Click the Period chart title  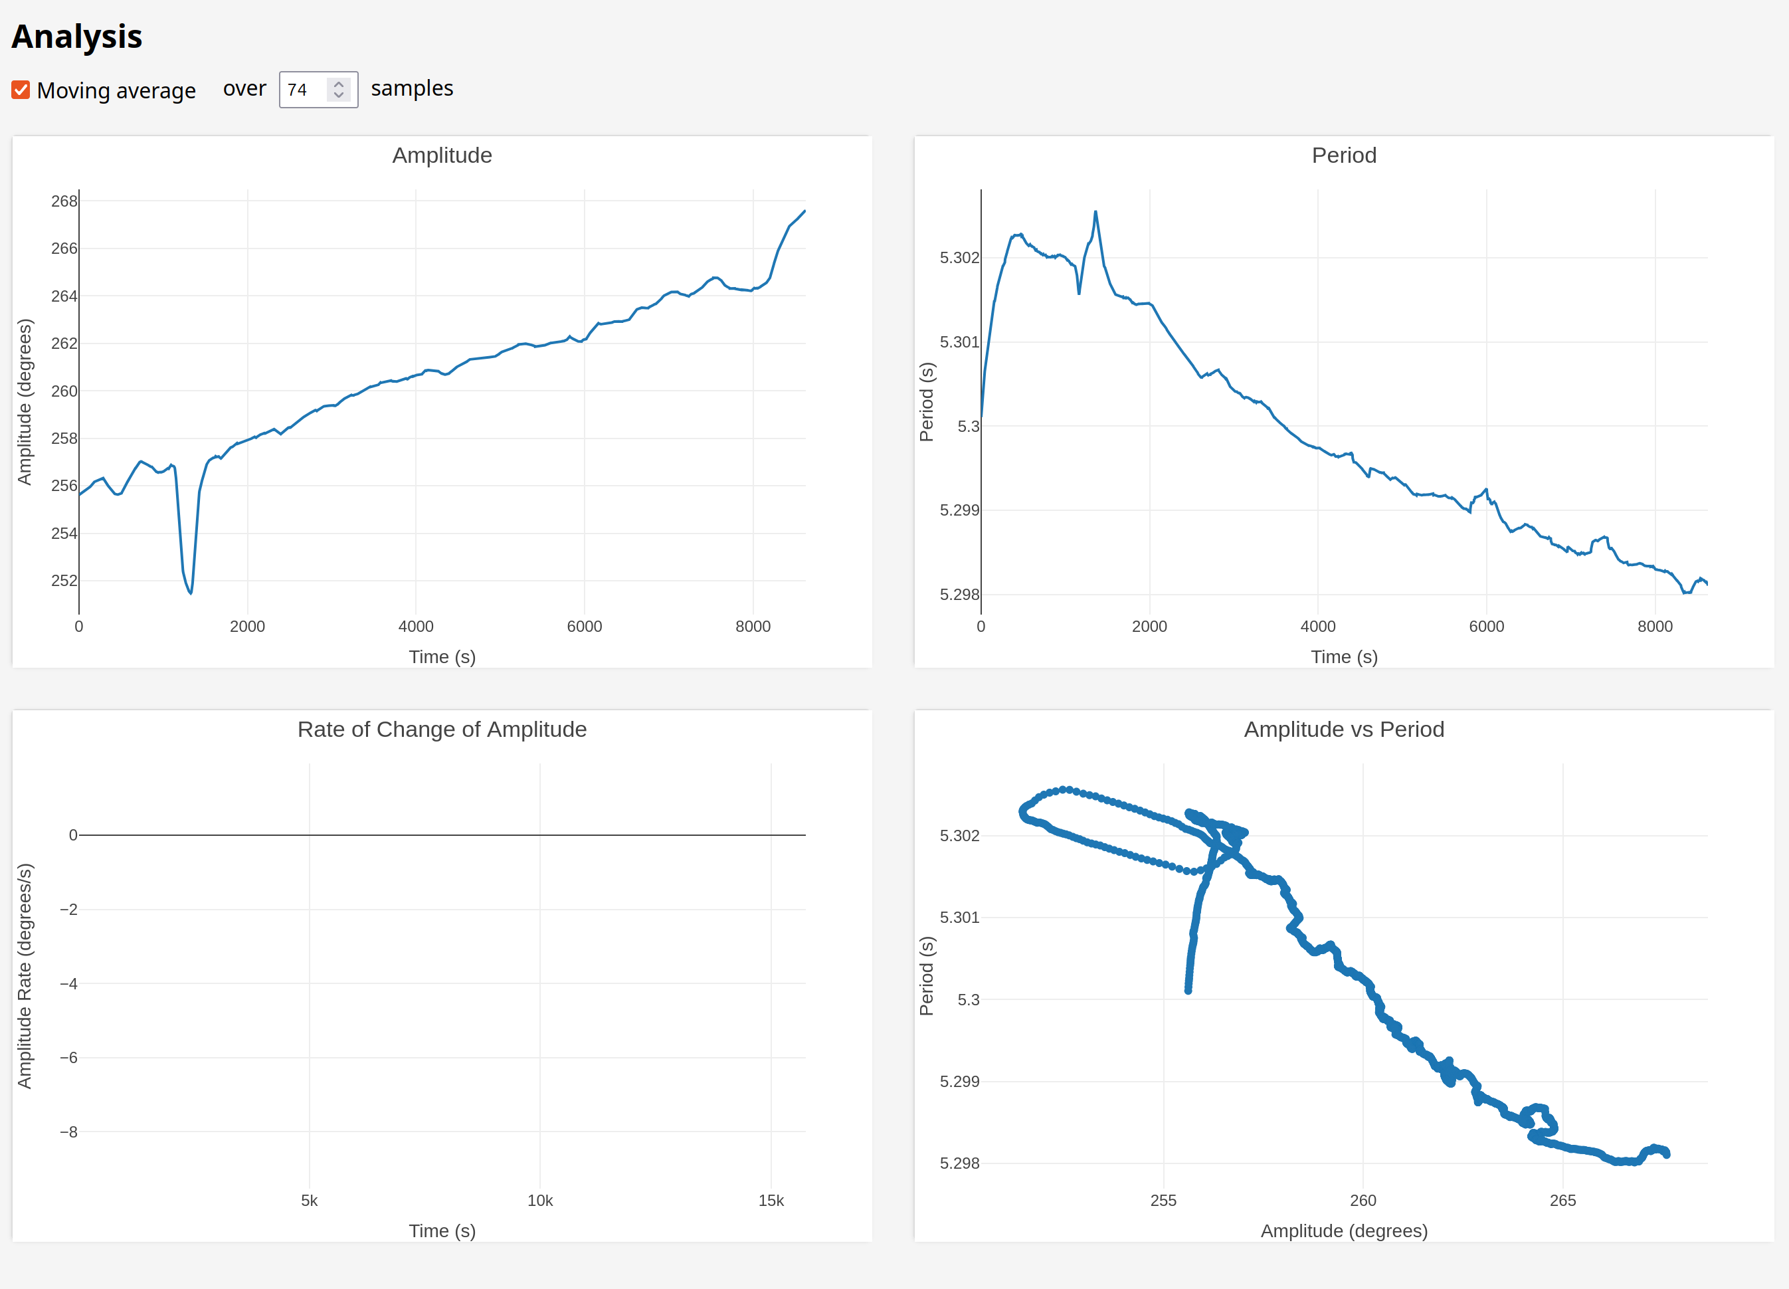1343,155
